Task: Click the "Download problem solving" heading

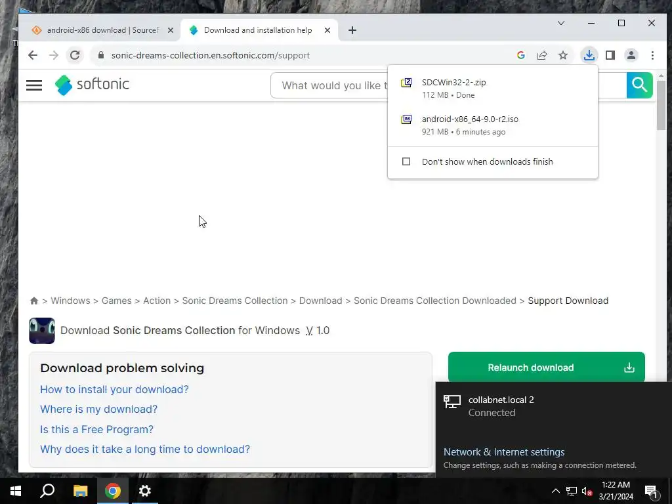Action: point(122,367)
